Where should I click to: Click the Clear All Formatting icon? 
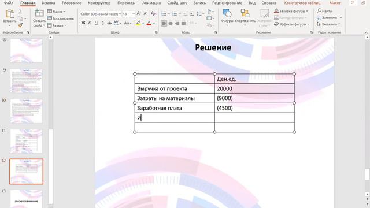pos(153,14)
